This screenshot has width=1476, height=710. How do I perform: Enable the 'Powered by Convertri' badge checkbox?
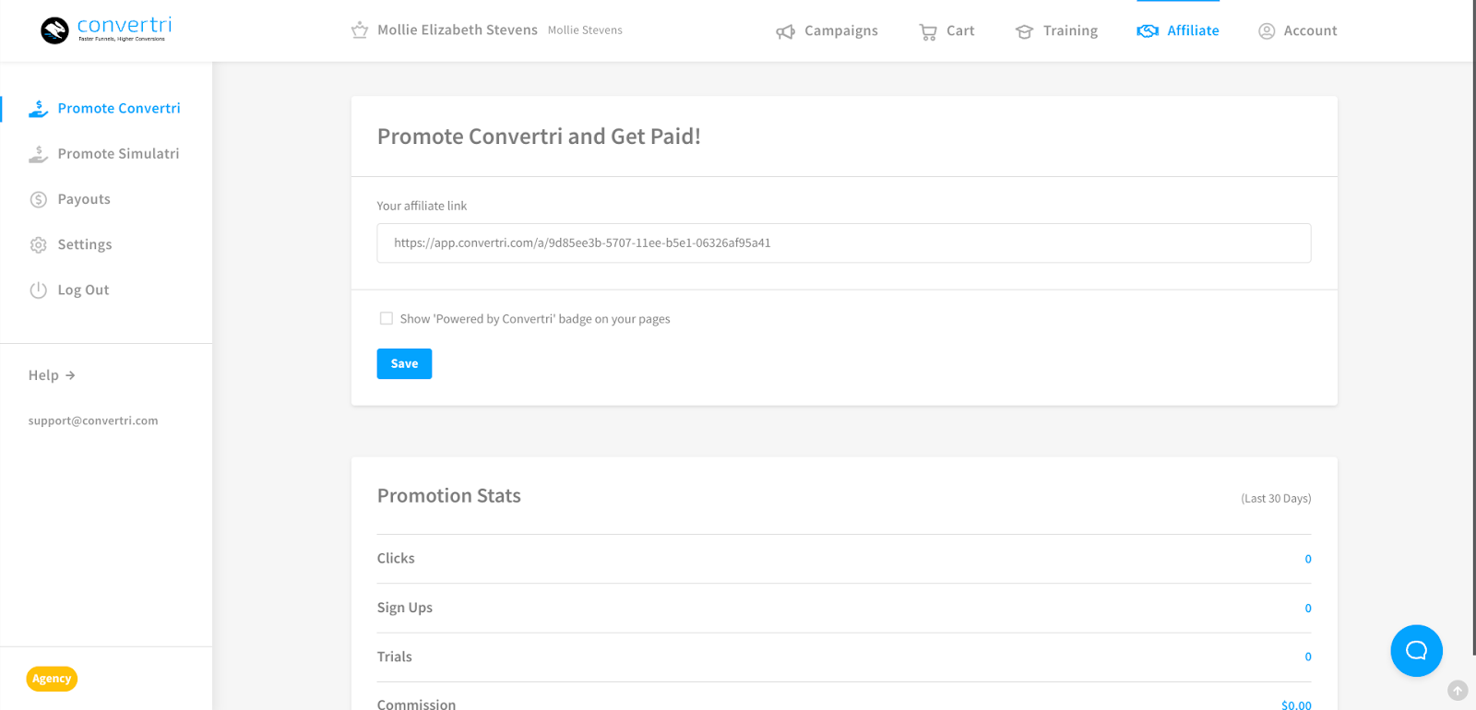(386, 318)
